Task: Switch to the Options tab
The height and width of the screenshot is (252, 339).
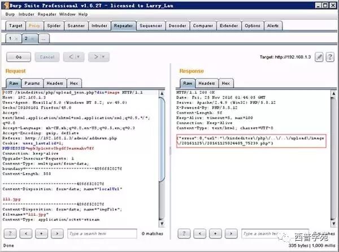Action: [253, 26]
